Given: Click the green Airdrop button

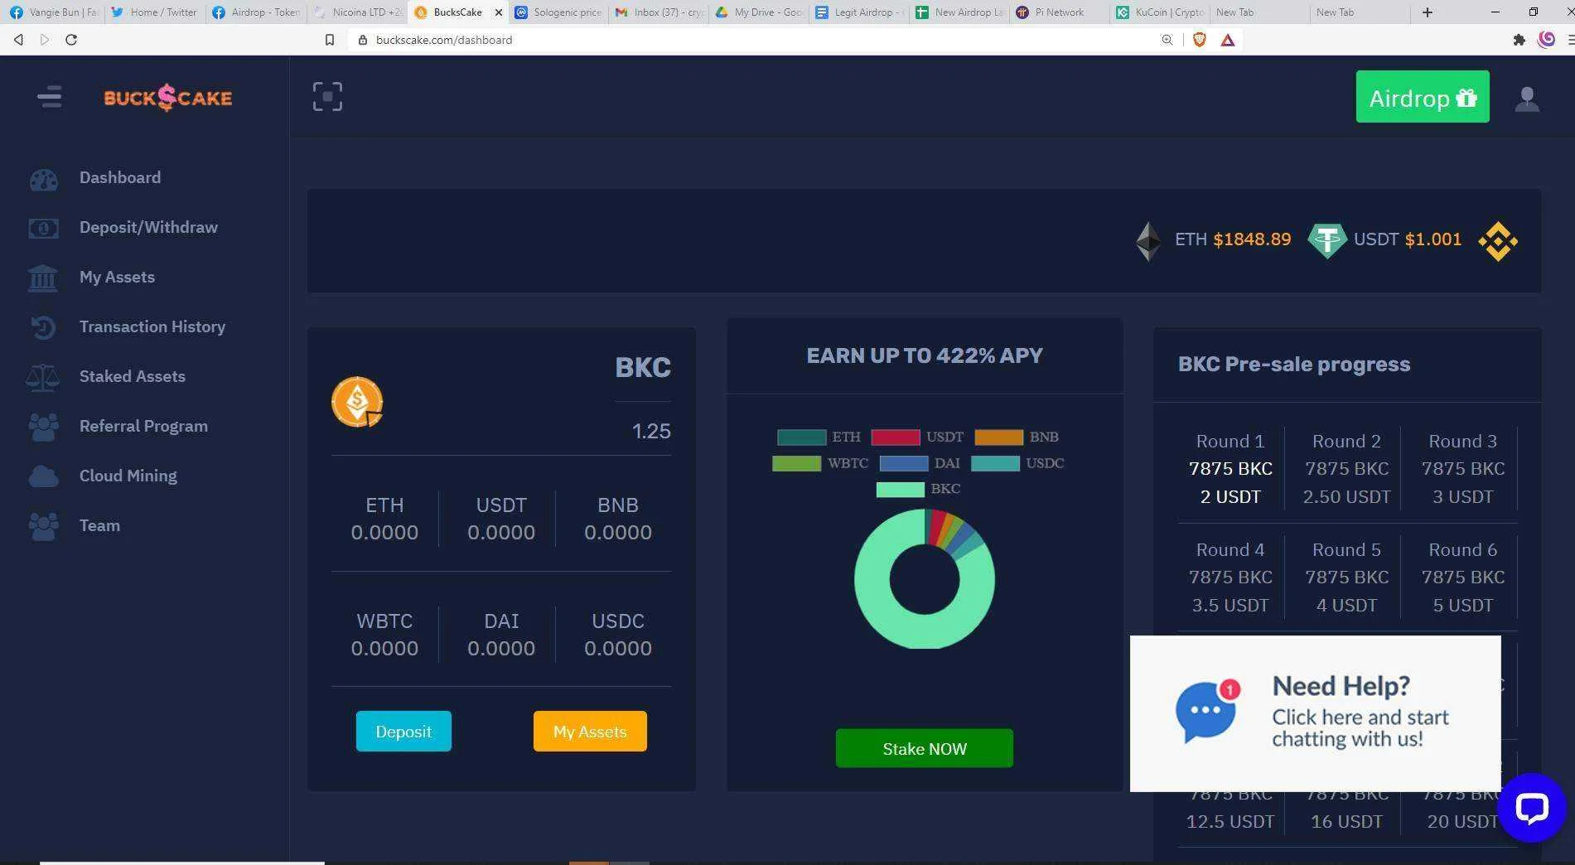Looking at the screenshot, I should coord(1422,97).
